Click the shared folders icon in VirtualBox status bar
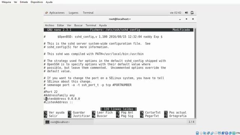 tap(216, 133)
